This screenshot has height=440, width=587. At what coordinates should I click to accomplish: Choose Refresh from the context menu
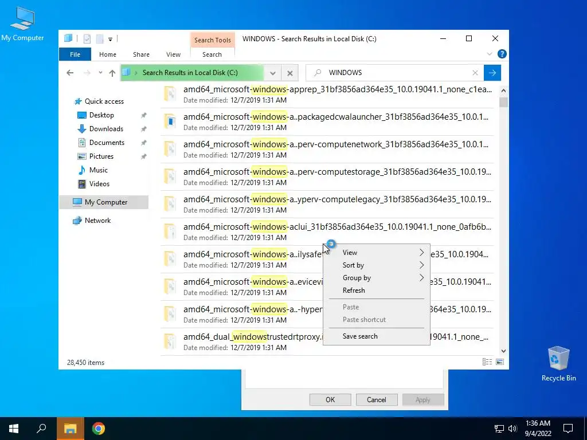[x=376, y=290]
